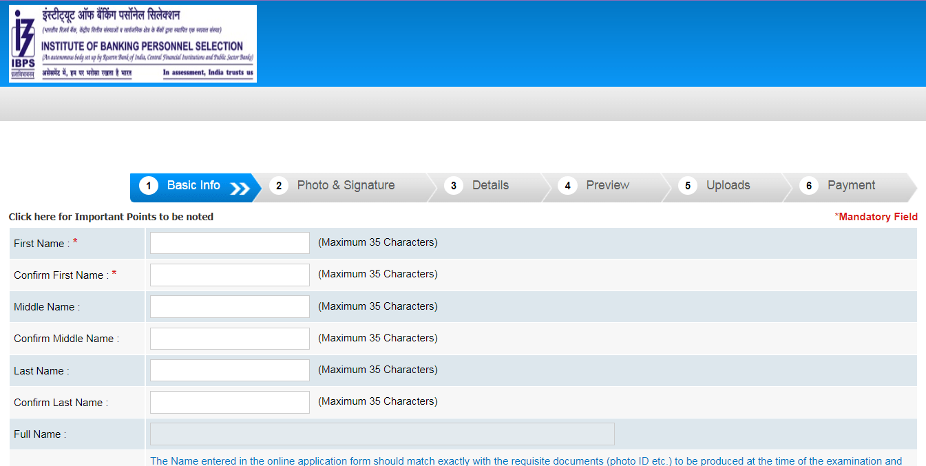Viewport: 926px width, 466px height.
Task: Click the Full Name row label
Action: [40, 434]
